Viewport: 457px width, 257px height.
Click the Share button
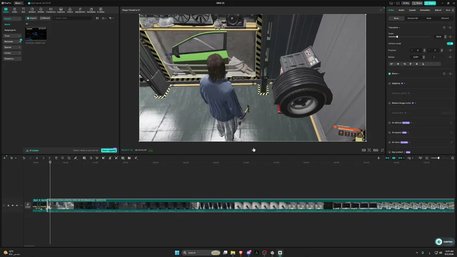(417, 3)
